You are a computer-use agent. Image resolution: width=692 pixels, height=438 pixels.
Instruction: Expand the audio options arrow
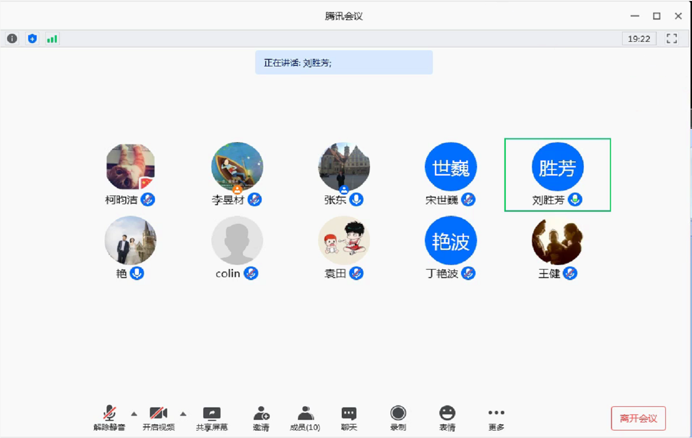click(134, 414)
